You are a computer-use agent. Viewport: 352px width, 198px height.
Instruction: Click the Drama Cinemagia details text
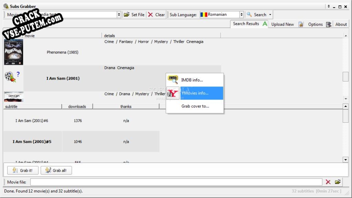119,68
